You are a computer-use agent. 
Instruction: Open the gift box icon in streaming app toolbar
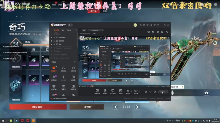click(148, 32)
